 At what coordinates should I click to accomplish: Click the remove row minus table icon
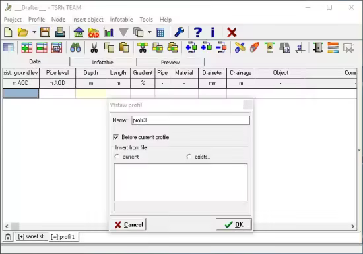tap(42, 48)
